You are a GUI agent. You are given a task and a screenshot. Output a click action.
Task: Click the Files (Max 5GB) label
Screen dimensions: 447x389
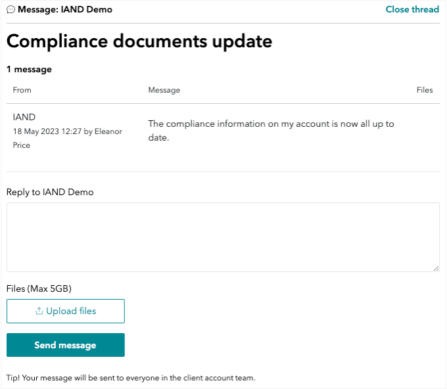[x=39, y=288]
